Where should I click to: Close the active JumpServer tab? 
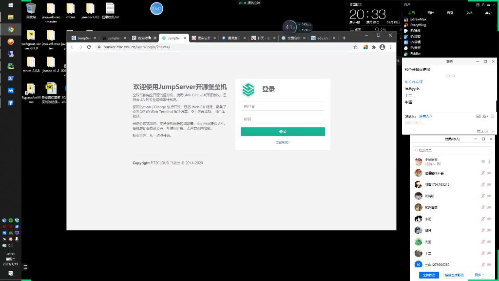tap(185, 38)
